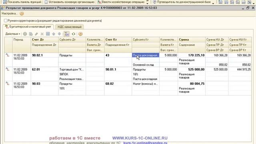This screenshot has height=144, width=256.
Task: Enable the 'Ручная корректировка' checkbox
Action: coord(6,20)
